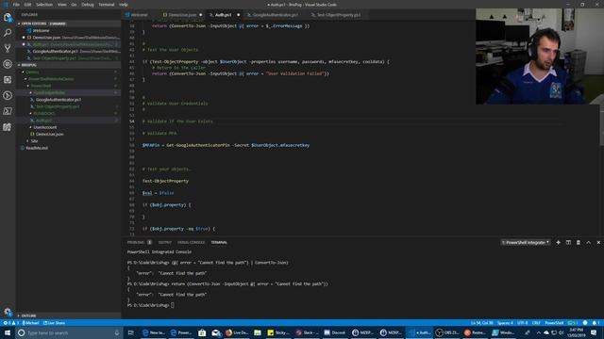Screen dimensions: 604x339
Task: Open the PowerShell command explorer icon
Action: 8,111
